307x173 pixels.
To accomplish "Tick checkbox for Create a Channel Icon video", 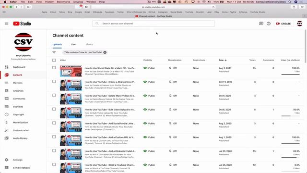I will pyautogui.click(x=54, y=81).
